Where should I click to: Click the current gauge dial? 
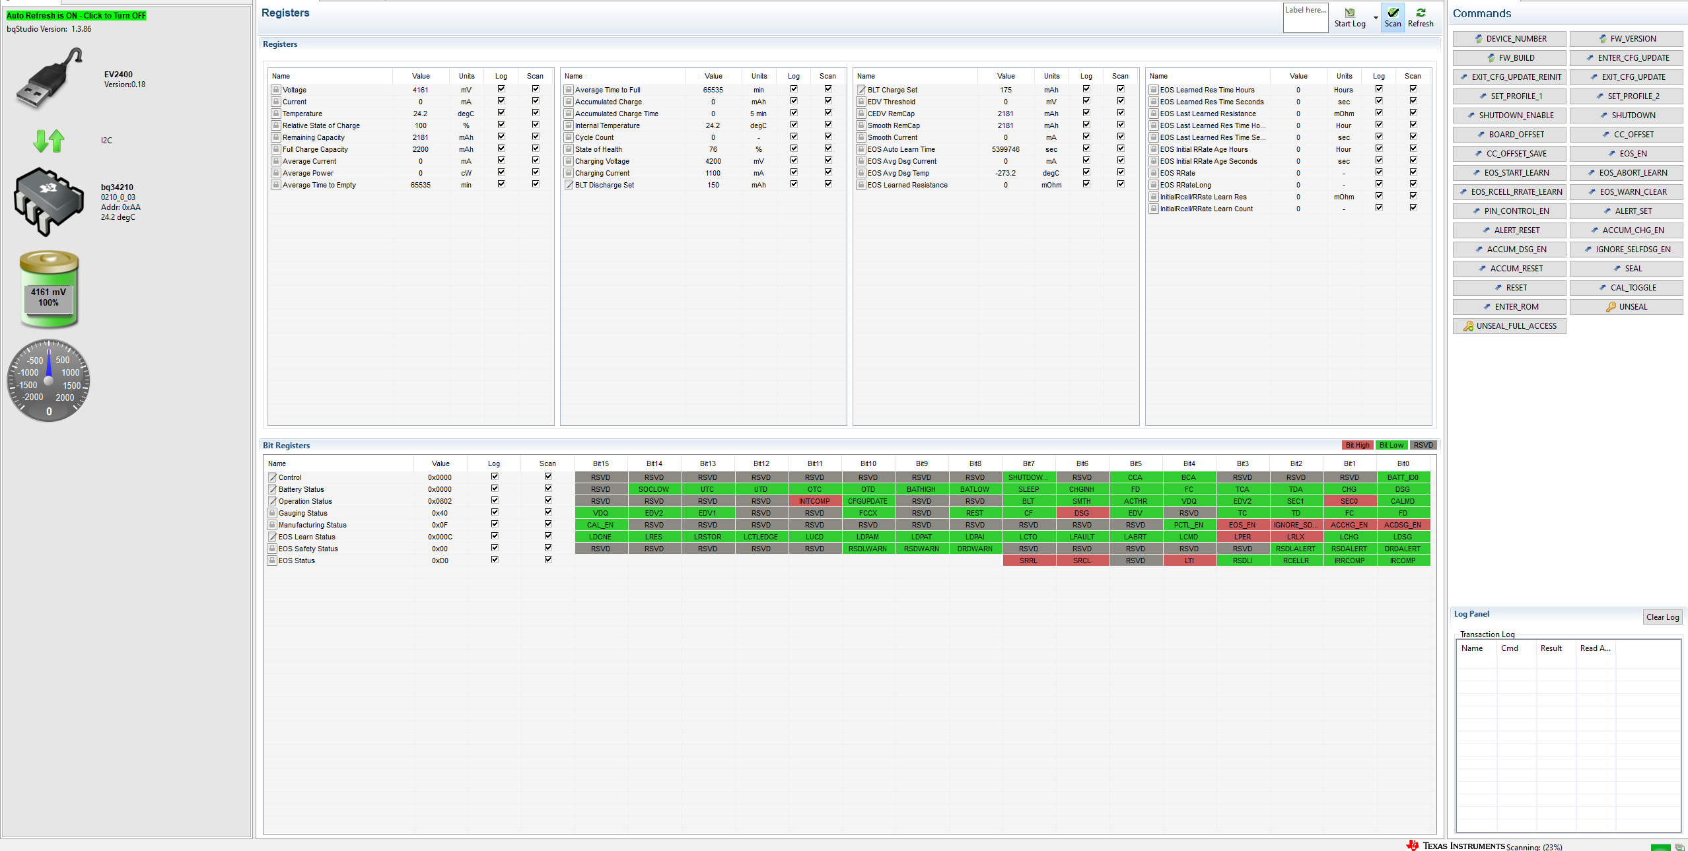(49, 381)
